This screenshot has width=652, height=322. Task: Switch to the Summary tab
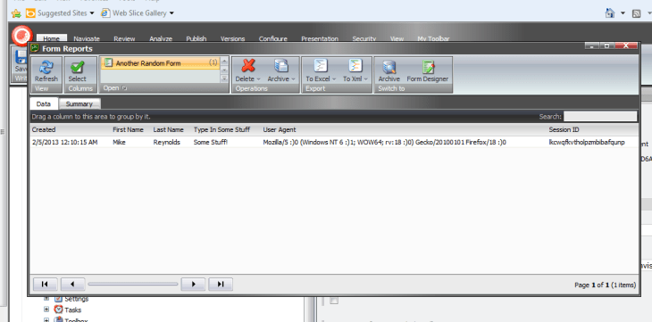pyautogui.click(x=79, y=103)
